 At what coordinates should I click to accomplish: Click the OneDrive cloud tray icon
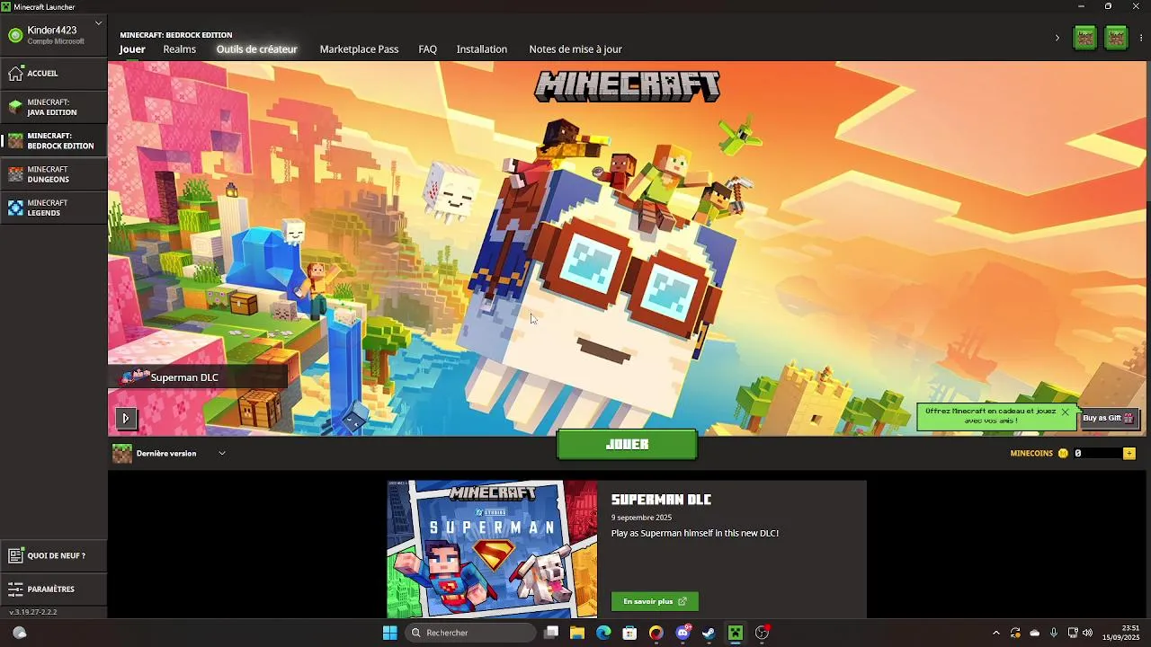[1034, 633]
